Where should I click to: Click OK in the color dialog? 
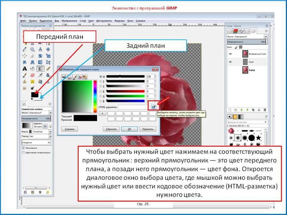[x=130, y=129]
